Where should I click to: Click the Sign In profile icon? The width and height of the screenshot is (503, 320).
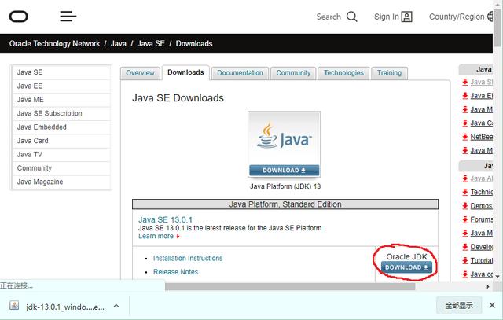(x=407, y=17)
